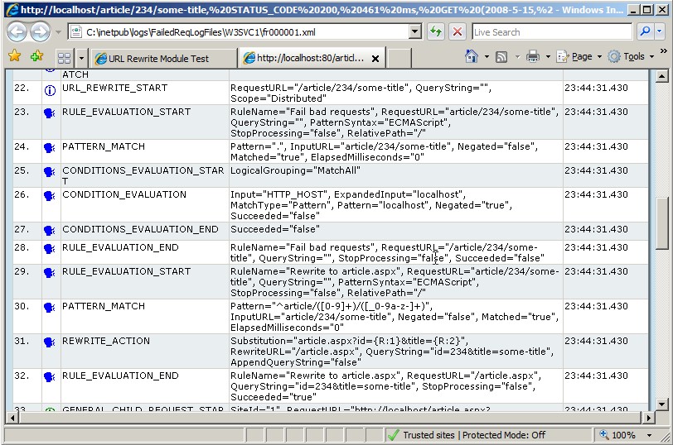Viewport: 673px width, 445px height.
Task: Print page with the printer icon
Action: [533, 56]
